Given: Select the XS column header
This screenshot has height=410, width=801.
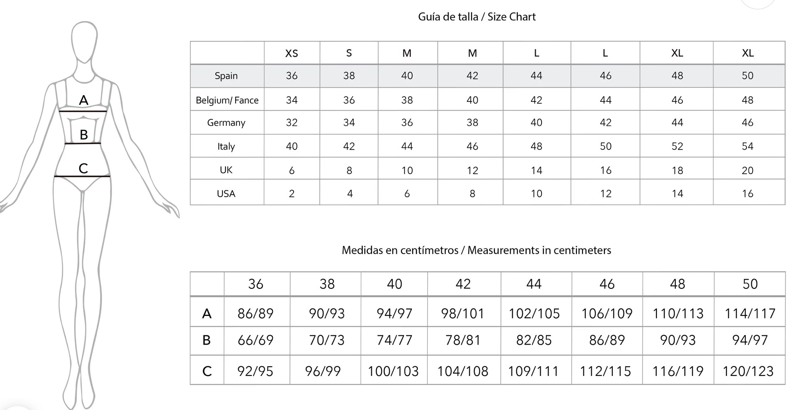Looking at the screenshot, I should point(291,53).
